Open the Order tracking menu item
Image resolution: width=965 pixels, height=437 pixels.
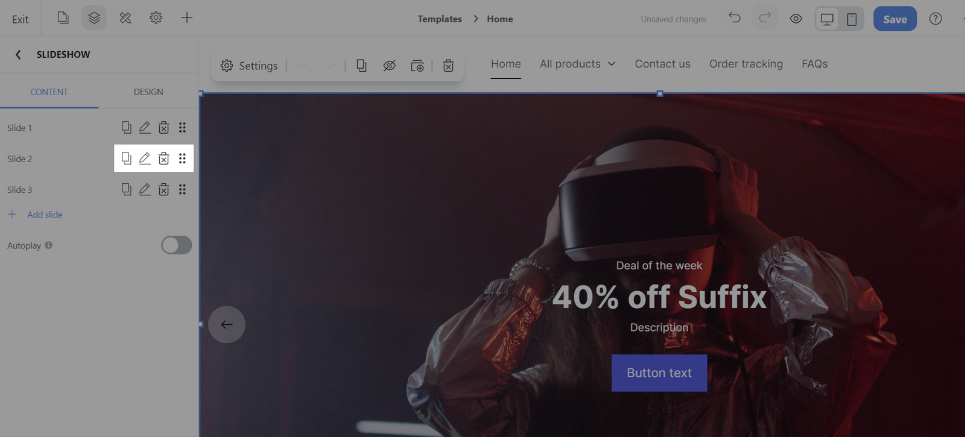click(746, 64)
